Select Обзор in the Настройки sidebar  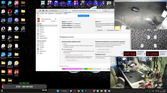tap(47, 26)
